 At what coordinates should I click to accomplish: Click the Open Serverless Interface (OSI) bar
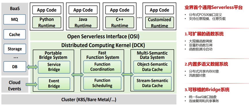(103, 36)
